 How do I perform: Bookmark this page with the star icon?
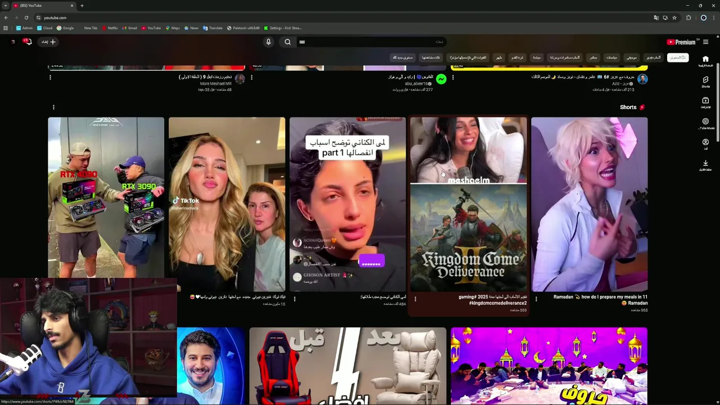tap(674, 17)
